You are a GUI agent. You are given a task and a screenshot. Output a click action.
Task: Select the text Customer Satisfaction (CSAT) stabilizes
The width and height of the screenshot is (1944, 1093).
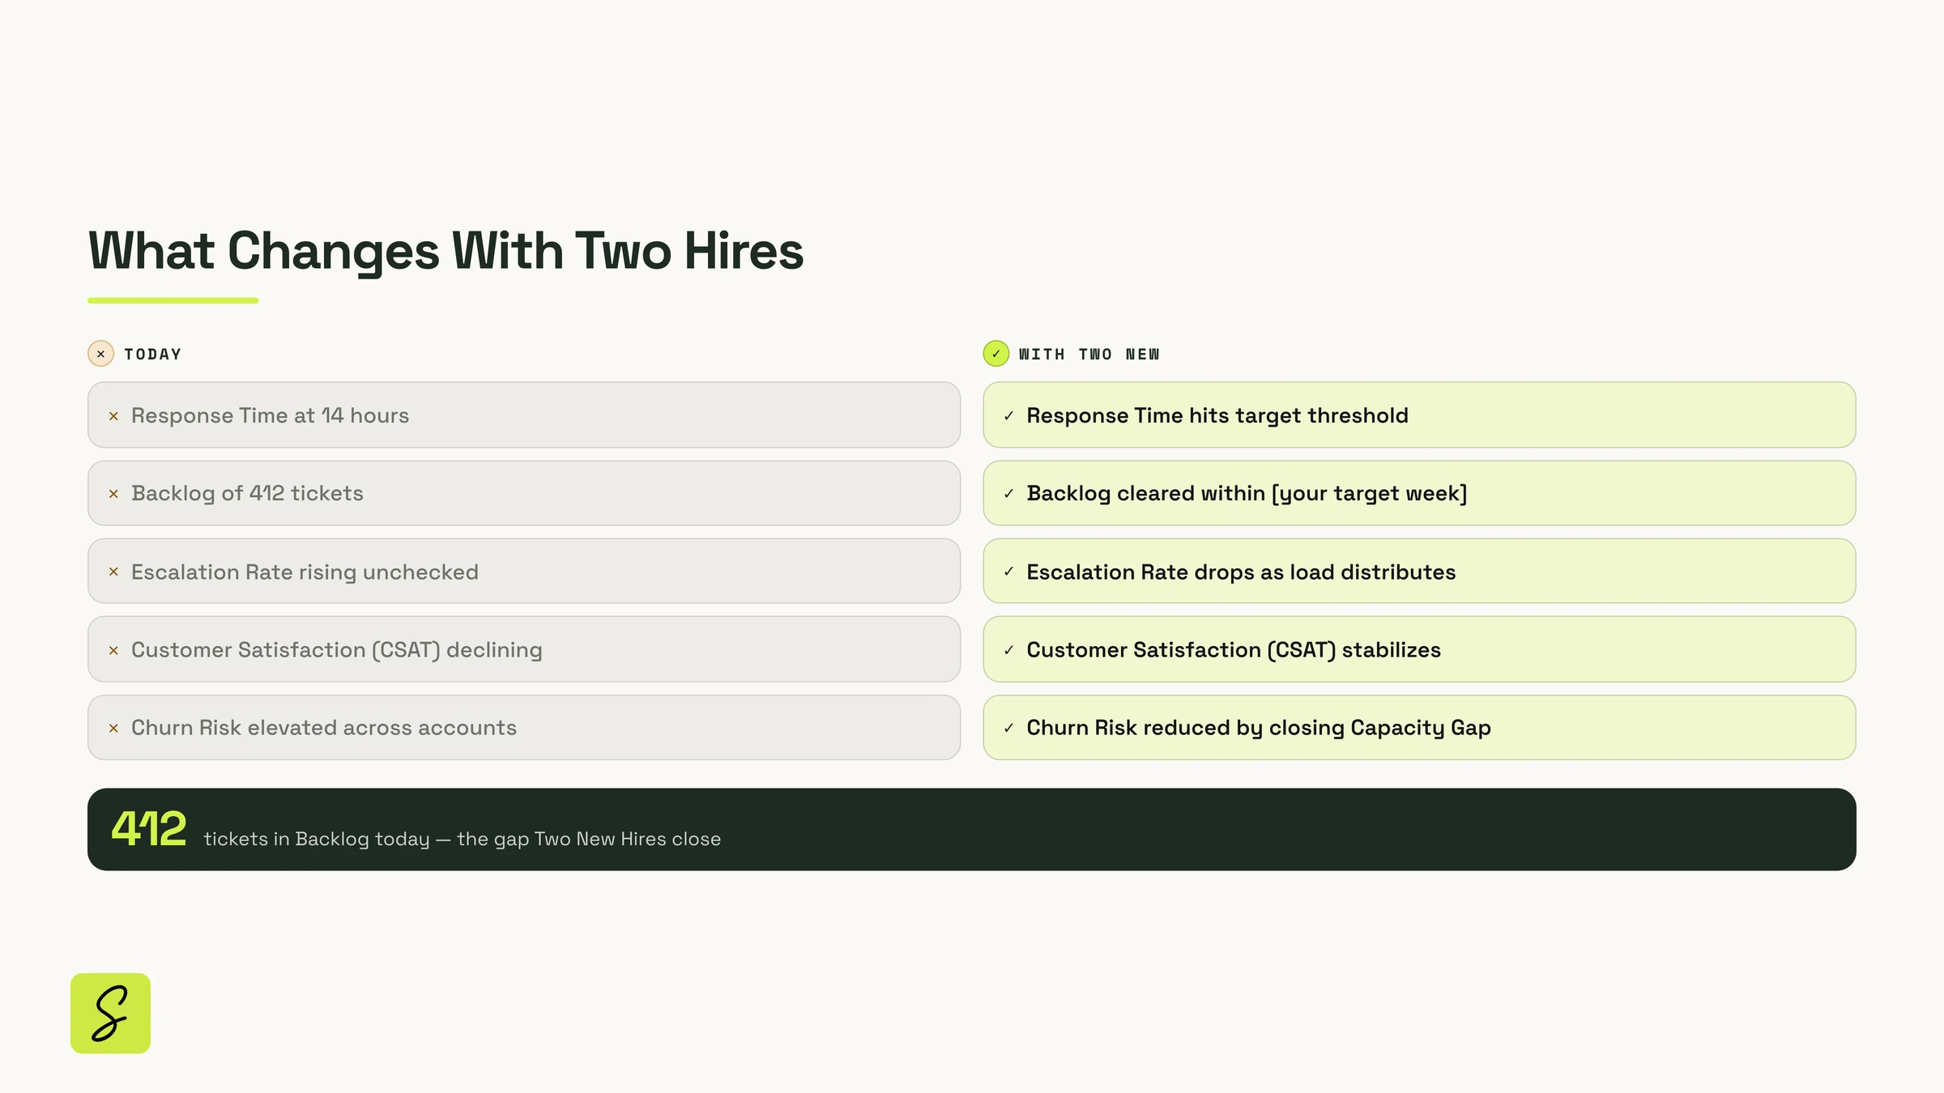1234,649
